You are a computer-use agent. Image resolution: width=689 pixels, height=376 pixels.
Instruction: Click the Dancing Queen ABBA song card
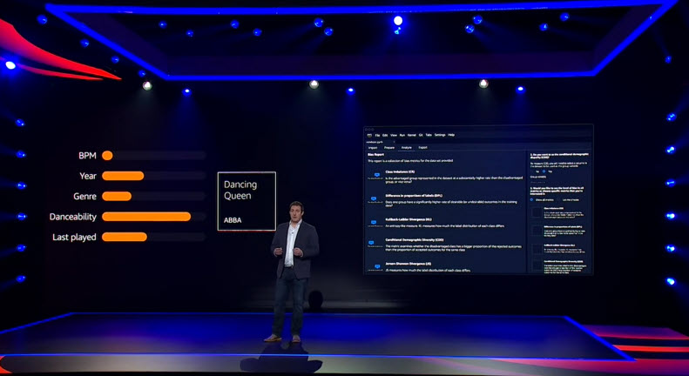[x=247, y=201]
